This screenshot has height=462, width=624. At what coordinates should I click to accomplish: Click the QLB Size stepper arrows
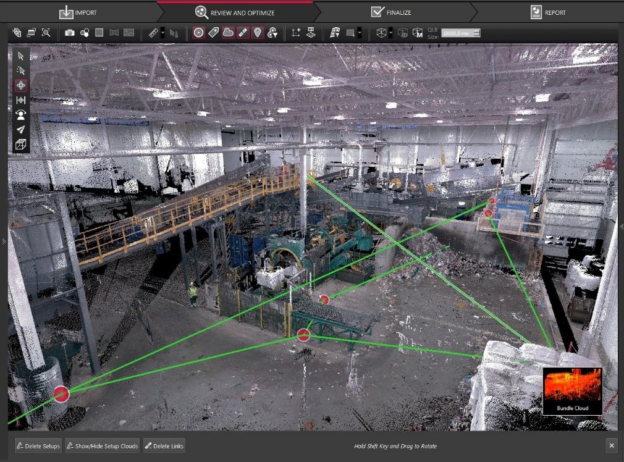click(477, 33)
